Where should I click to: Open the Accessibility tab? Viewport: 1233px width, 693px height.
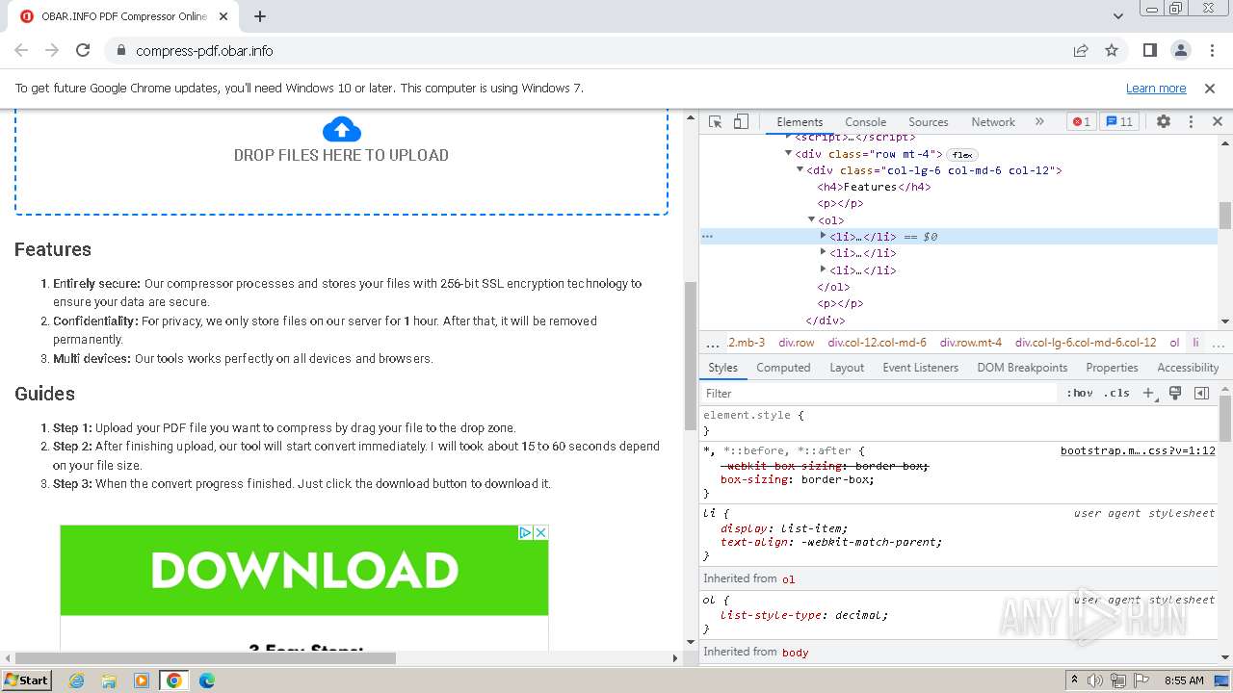point(1188,368)
